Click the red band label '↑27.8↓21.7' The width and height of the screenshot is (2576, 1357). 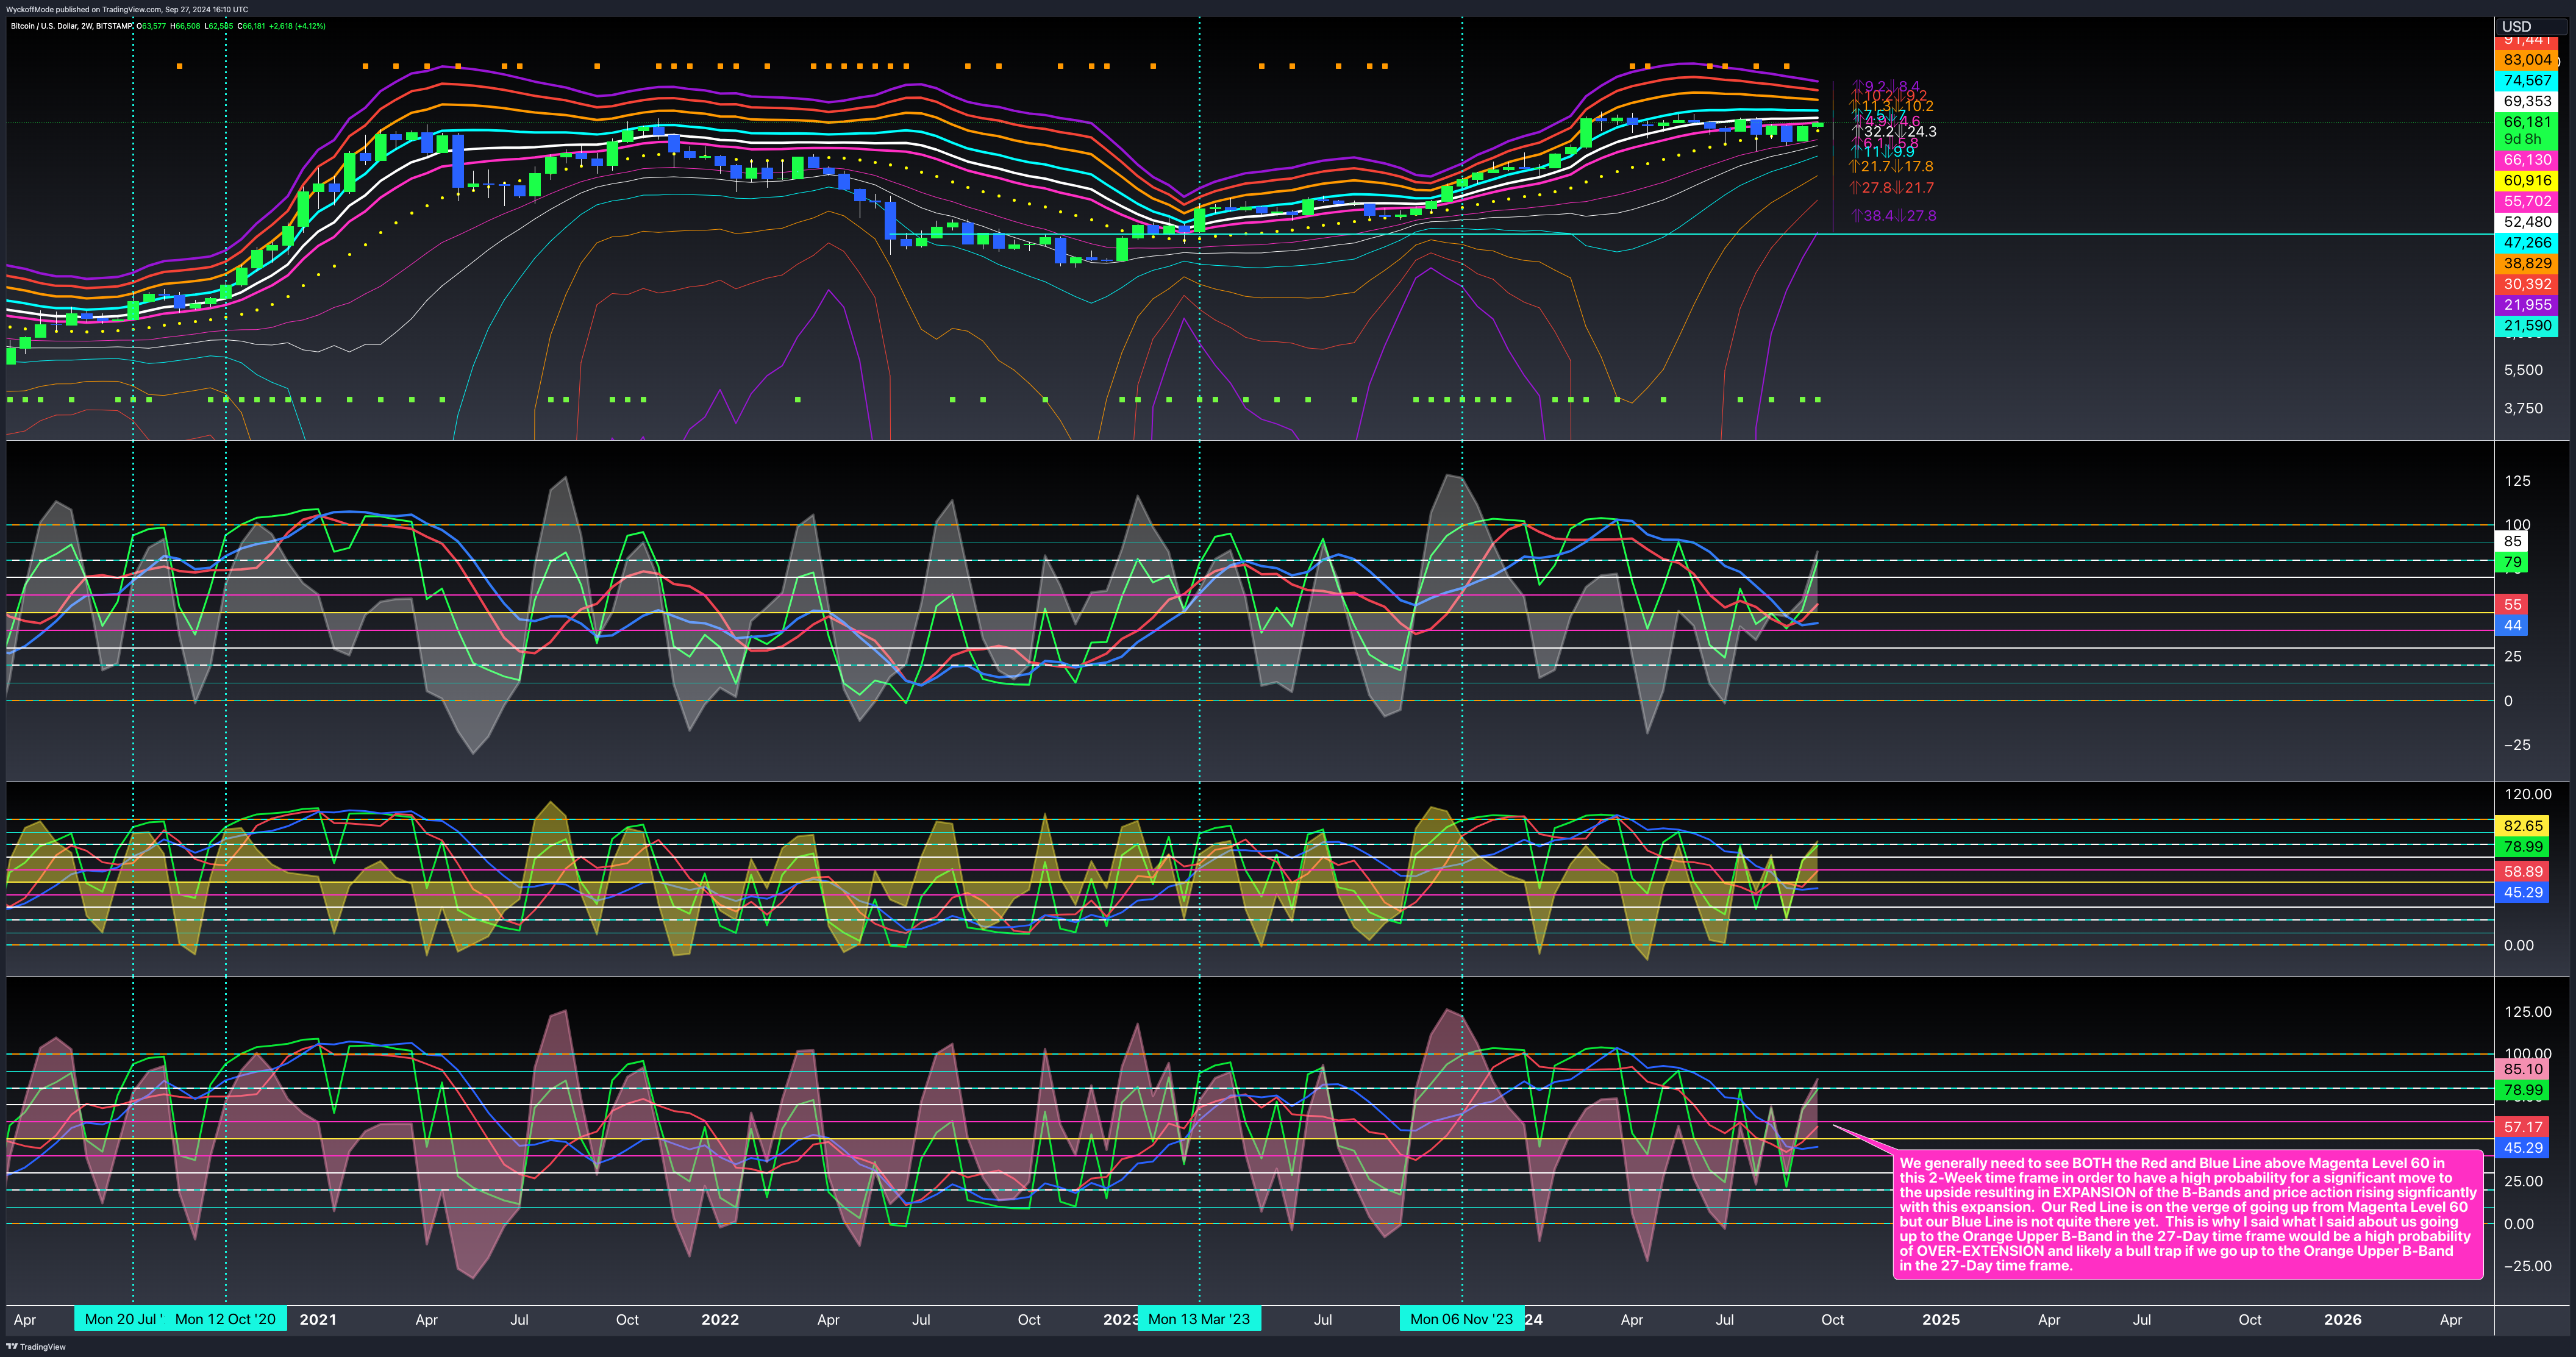(1891, 188)
